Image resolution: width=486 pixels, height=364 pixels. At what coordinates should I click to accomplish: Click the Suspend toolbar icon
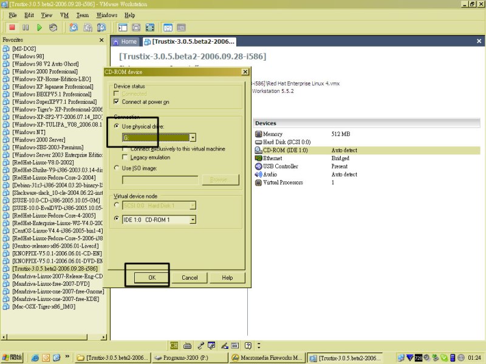pyautogui.click(x=26, y=27)
